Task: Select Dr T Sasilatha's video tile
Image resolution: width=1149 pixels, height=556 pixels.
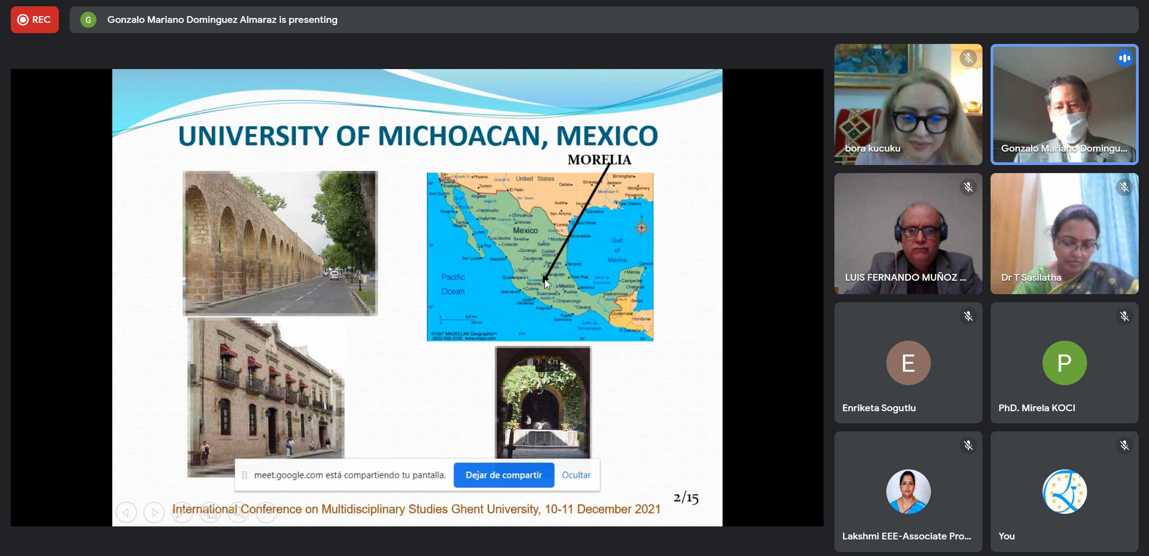Action: pyautogui.click(x=1064, y=234)
